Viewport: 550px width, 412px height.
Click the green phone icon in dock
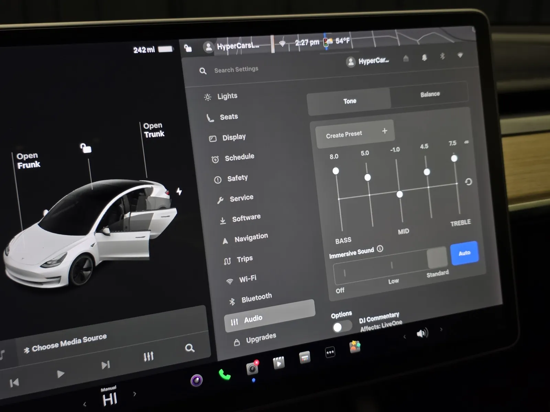(x=224, y=375)
